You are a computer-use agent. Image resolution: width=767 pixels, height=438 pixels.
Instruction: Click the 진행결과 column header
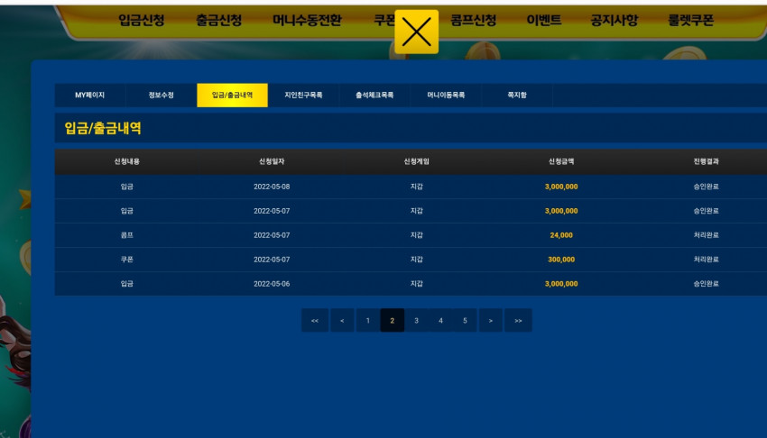point(706,161)
